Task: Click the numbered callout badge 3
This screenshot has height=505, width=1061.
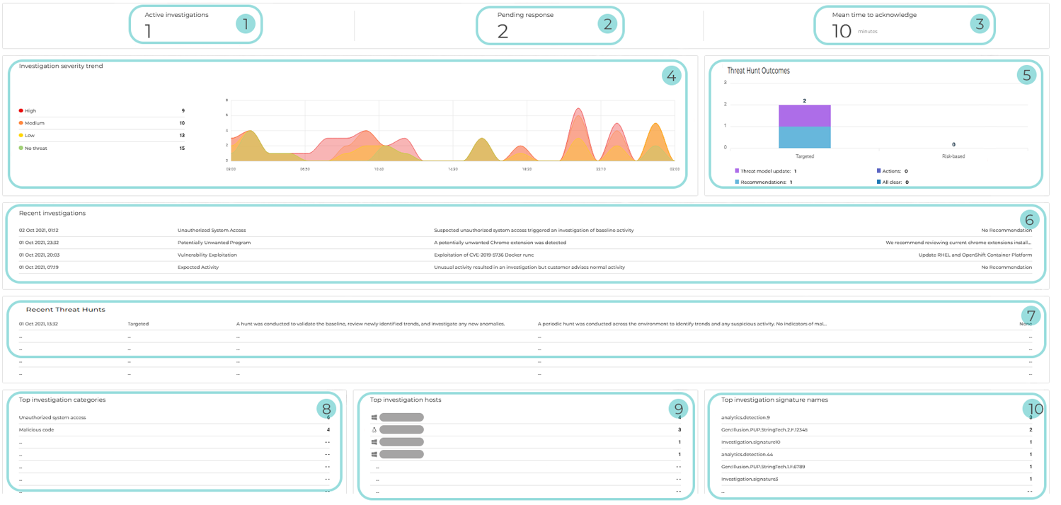Action: [x=979, y=24]
